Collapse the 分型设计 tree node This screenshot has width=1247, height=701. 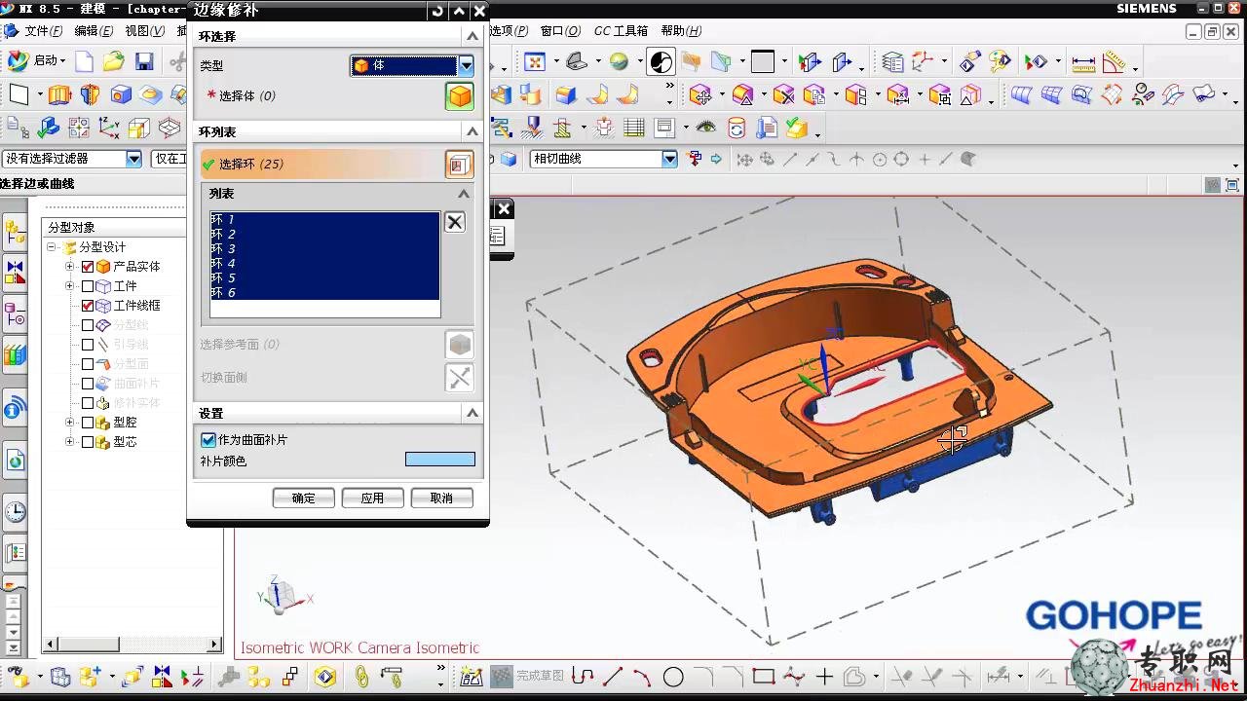pyautogui.click(x=51, y=247)
